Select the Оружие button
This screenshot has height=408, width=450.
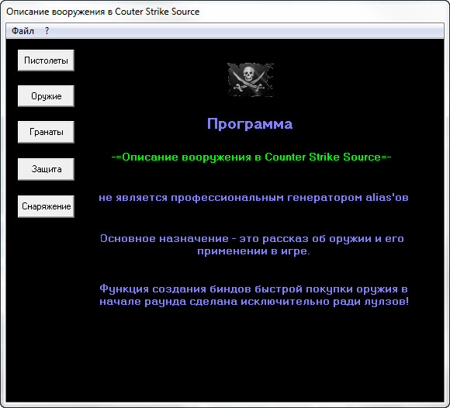click(x=46, y=96)
